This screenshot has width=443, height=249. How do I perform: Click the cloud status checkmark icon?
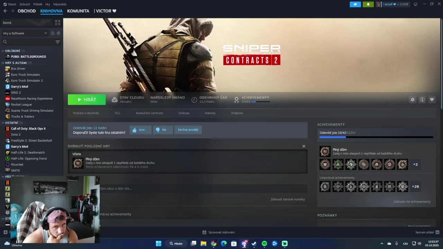tap(115, 100)
